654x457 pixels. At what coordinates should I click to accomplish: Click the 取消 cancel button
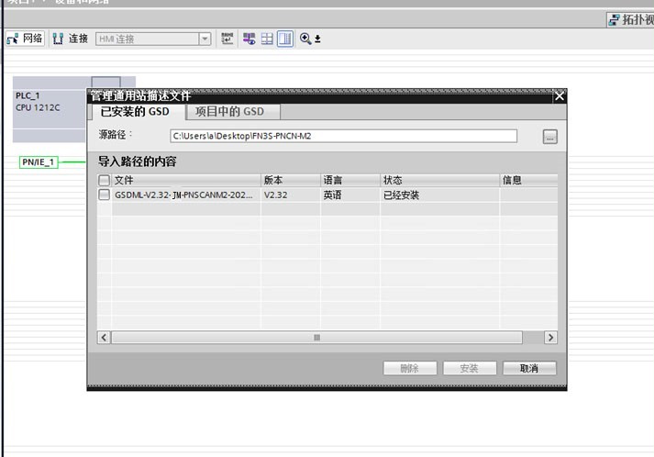click(x=528, y=368)
